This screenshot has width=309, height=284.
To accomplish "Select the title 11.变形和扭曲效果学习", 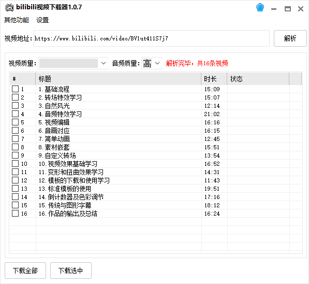I will pos(71,172).
